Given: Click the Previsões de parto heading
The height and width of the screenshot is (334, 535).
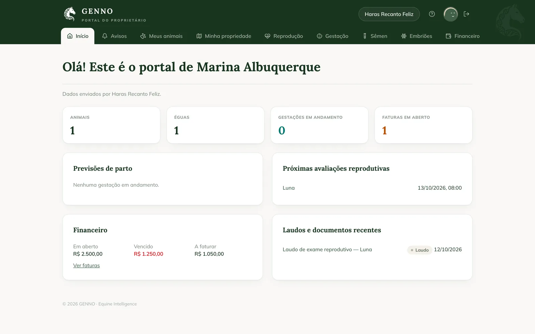Looking at the screenshot, I should pos(103,168).
